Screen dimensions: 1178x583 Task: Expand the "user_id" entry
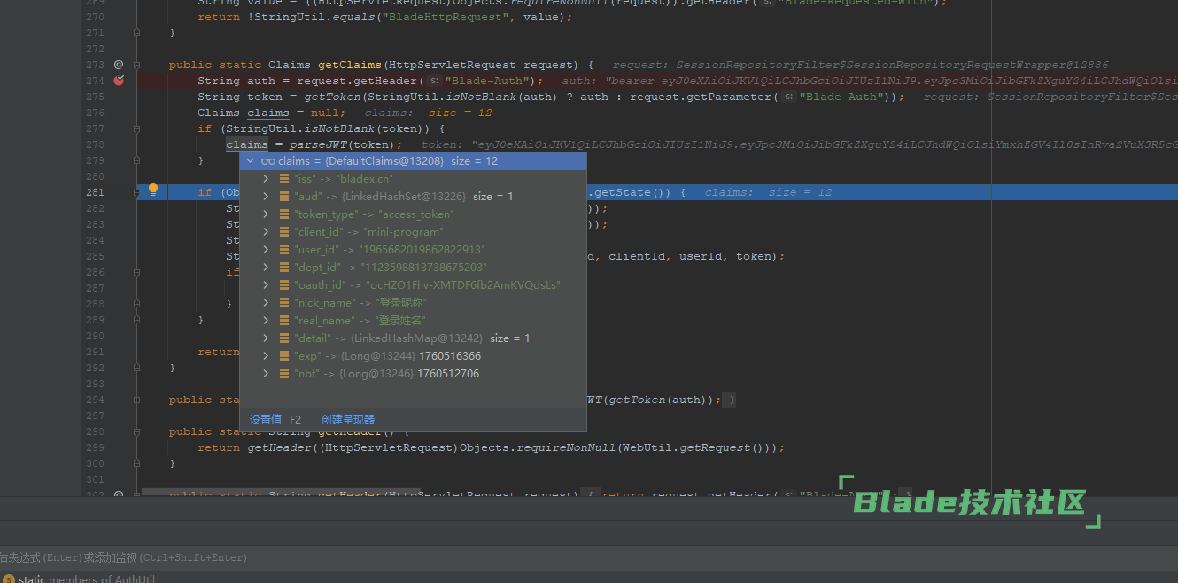click(x=266, y=250)
